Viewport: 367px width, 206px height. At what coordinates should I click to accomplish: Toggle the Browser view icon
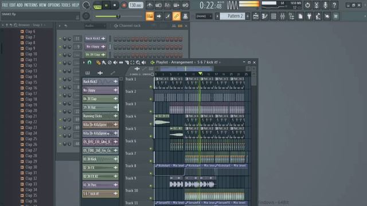pos(291,17)
